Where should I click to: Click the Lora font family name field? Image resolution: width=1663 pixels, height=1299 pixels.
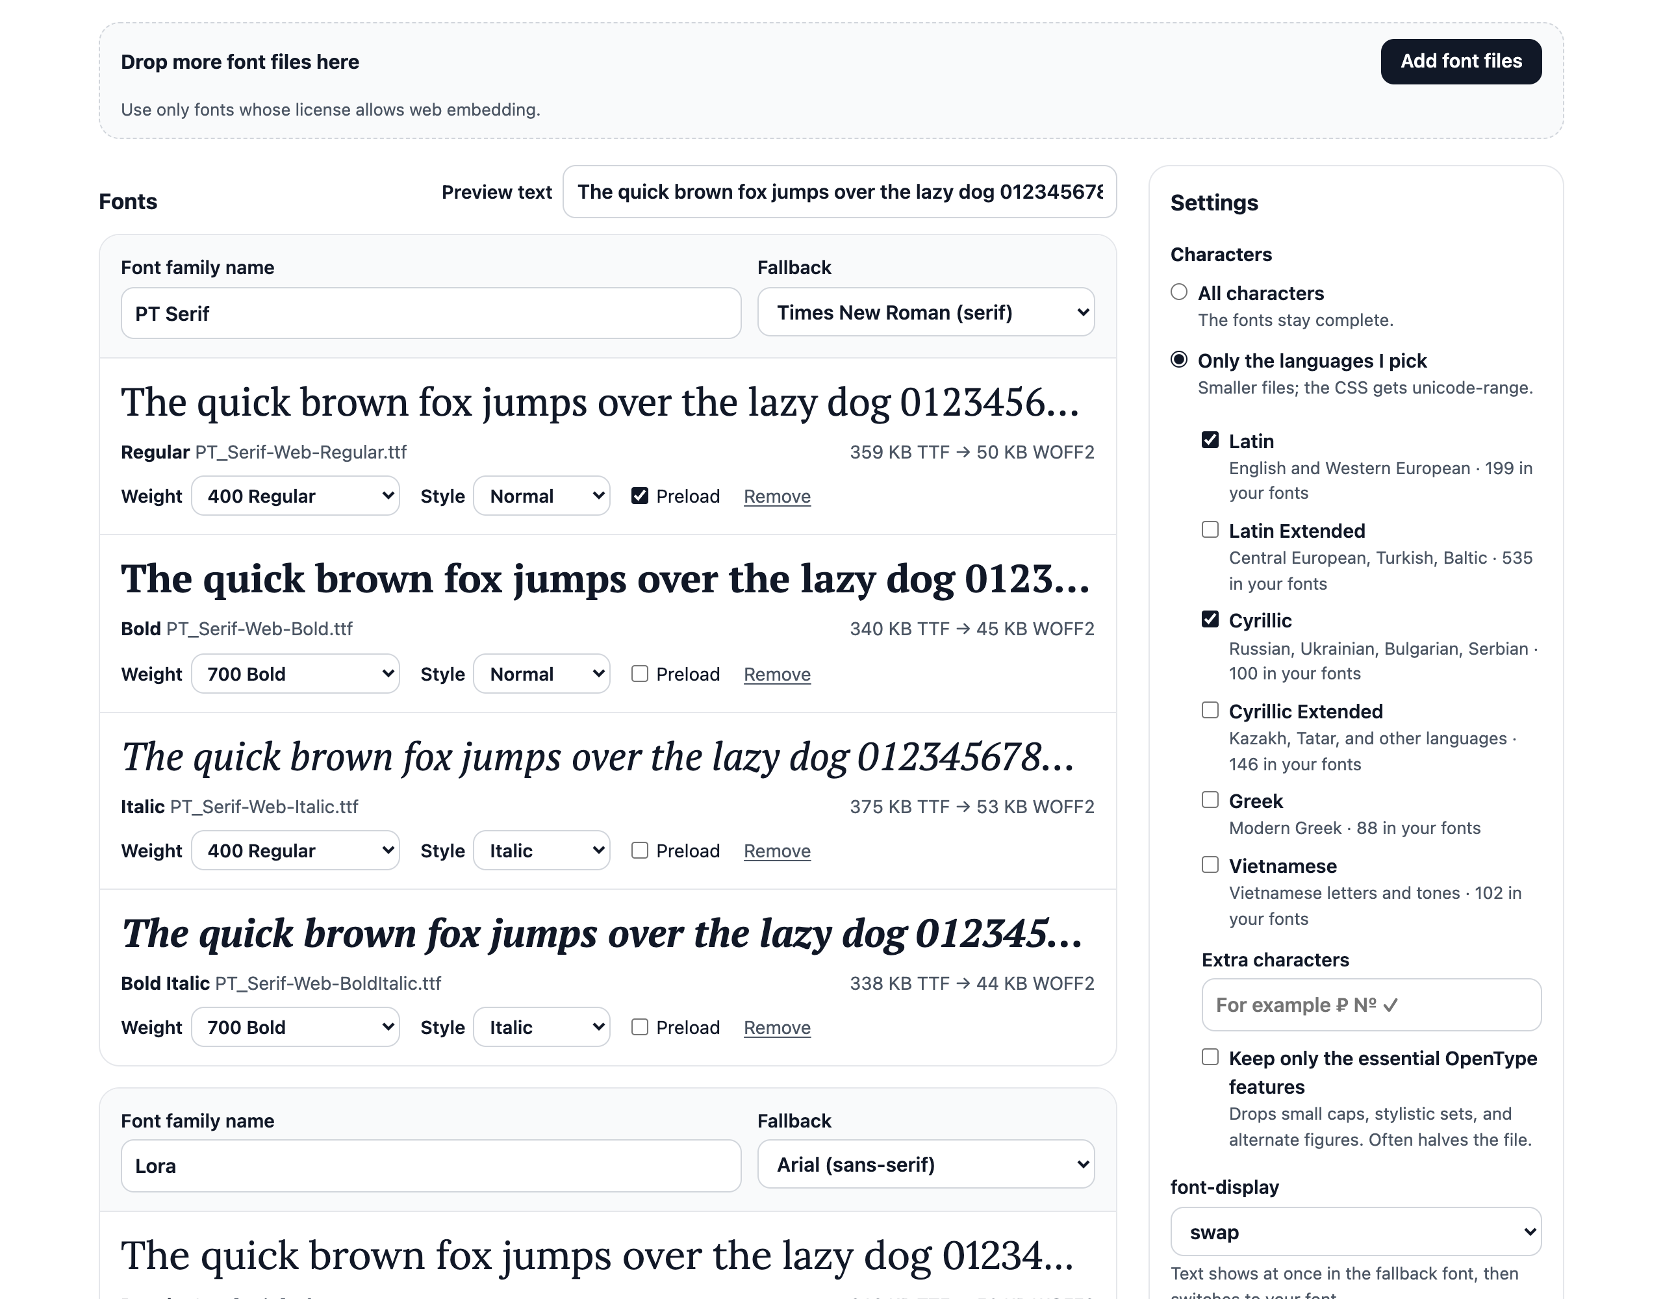point(430,1166)
